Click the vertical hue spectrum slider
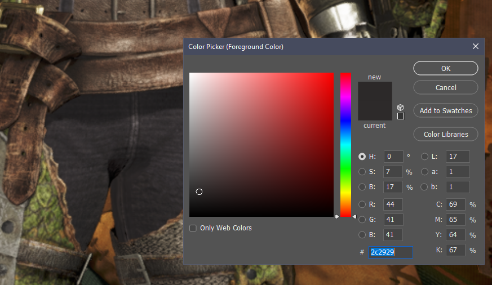Viewport: 492px width, 285px height. pyautogui.click(x=346, y=145)
